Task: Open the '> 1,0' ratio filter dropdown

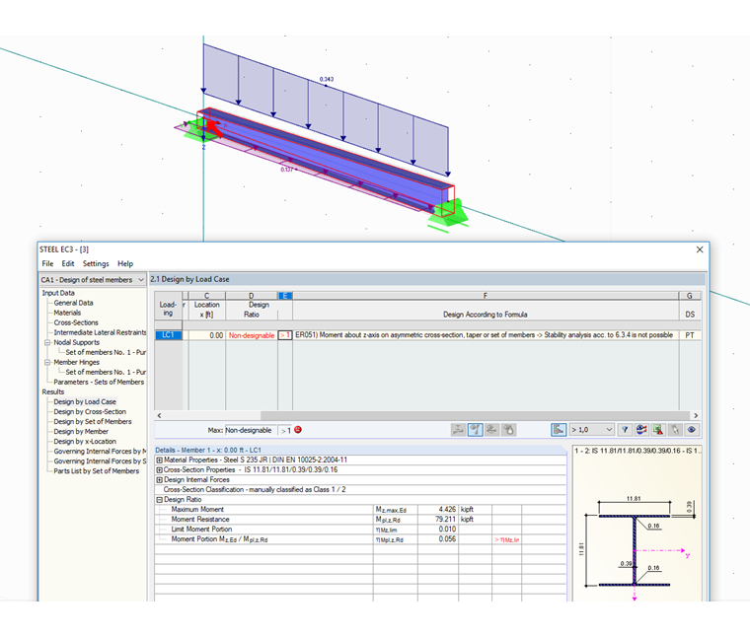Action: (592, 430)
